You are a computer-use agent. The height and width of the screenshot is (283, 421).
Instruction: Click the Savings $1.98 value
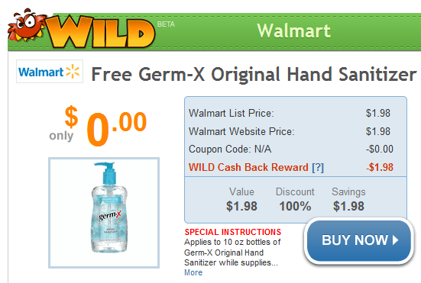tap(348, 206)
